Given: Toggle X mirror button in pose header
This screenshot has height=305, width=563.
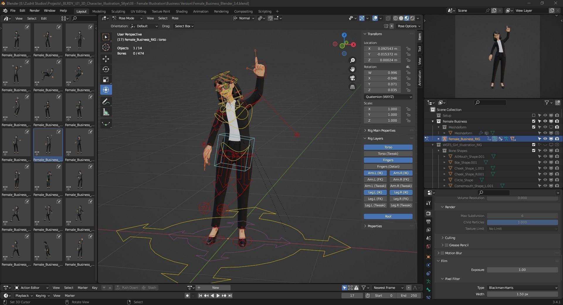Looking at the screenshot, I should point(391,26).
